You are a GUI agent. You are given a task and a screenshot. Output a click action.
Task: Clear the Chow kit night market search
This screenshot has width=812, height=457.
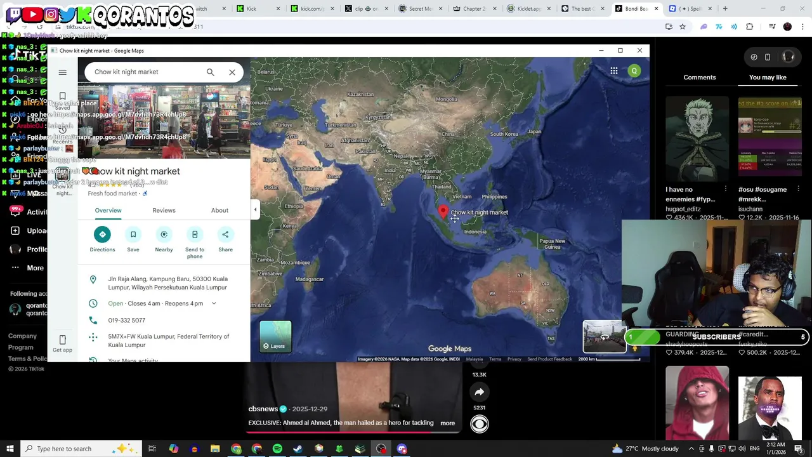[232, 72]
